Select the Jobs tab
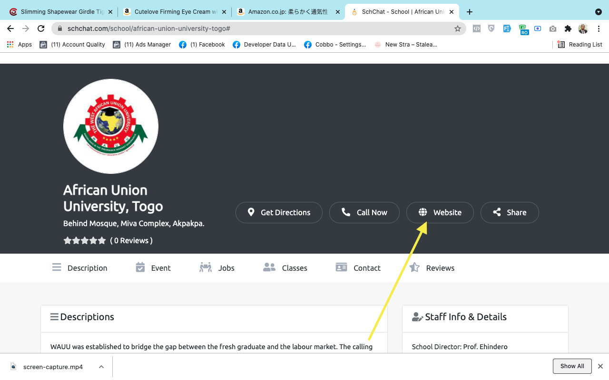 pyautogui.click(x=217, y=268)
